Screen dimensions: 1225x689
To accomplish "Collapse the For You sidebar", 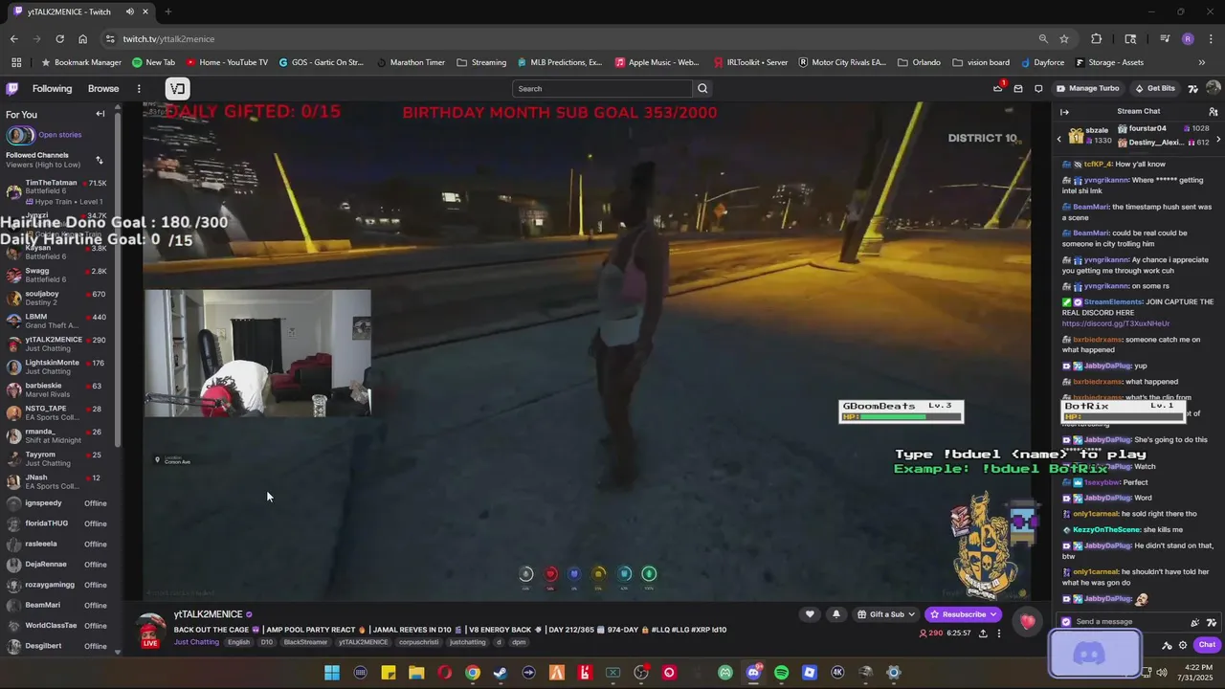I will (x=100, y=114).
